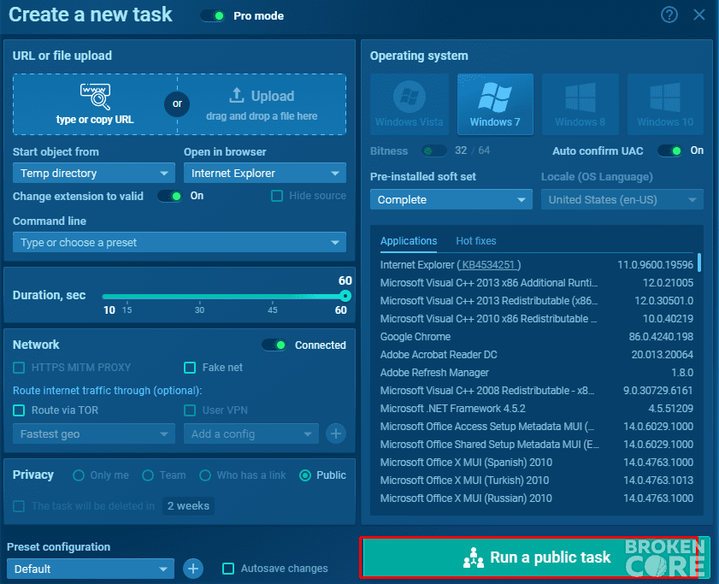Image resolution: width=719 pixels, height=584 pixels.
Task: Select the Windows 8 operating system
Action: click(580, 104)
